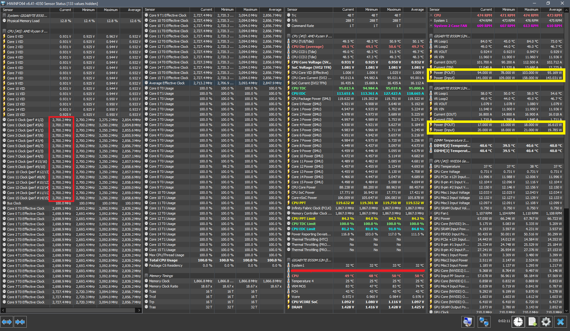Open the window menu via the HWiNFO64 title icon
570x331 pixels.
pos(3,3)
